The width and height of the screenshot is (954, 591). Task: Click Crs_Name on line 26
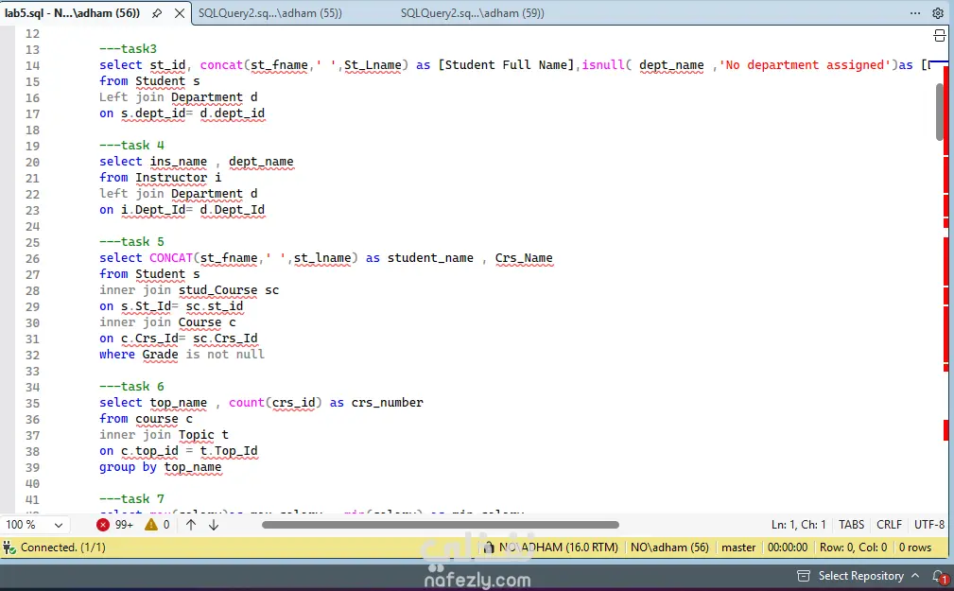[524, 258]
